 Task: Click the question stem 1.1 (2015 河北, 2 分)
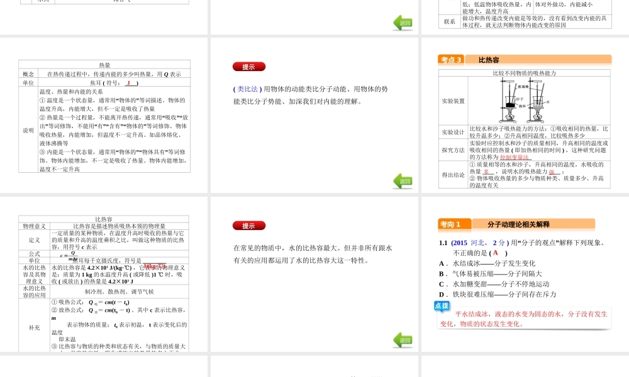(x=474, y=243)
